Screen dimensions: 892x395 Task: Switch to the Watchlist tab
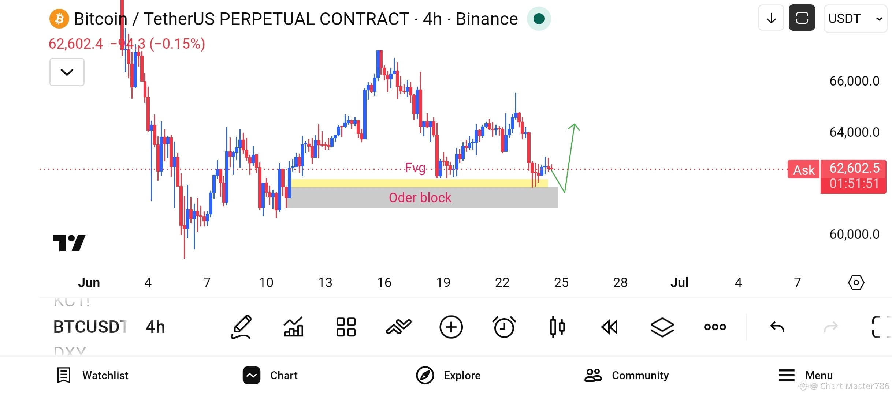[x=93, y=375]
